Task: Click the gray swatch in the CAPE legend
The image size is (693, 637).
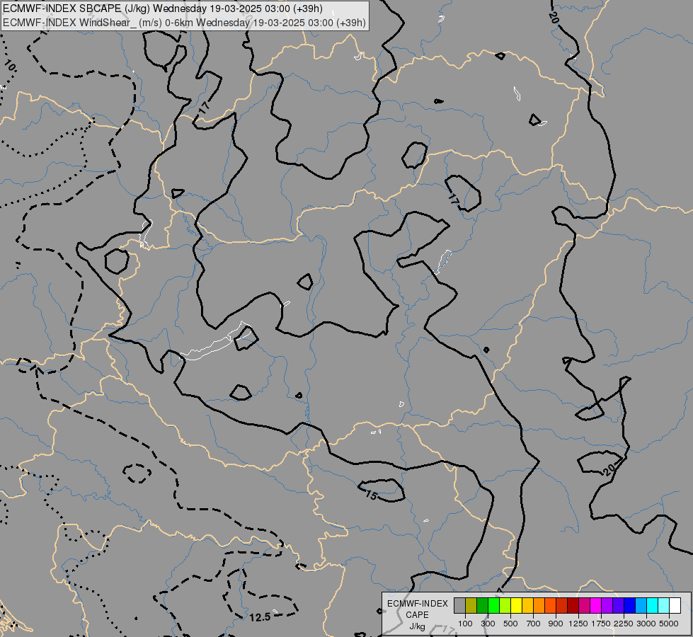Action: 459,606
